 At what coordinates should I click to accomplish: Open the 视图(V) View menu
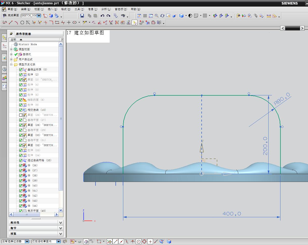[39, 9]
